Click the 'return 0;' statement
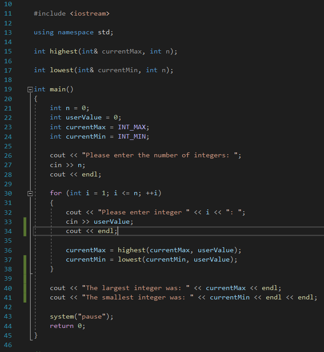The height and width of the screenshot is (352, 324). (x=68, y=326)
